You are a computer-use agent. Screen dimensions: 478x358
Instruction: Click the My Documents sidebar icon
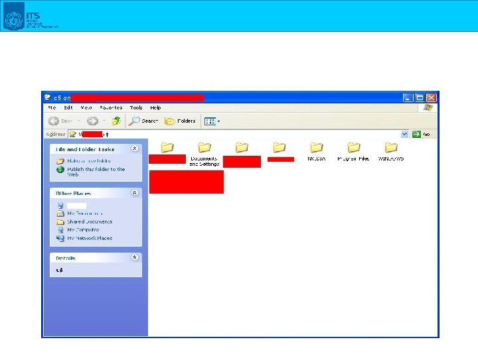[60, 213]
